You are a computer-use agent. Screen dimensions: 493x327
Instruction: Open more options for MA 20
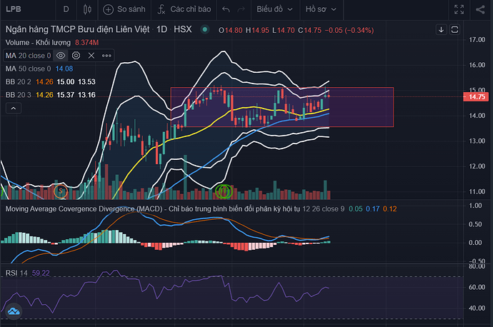coord(106,56)
